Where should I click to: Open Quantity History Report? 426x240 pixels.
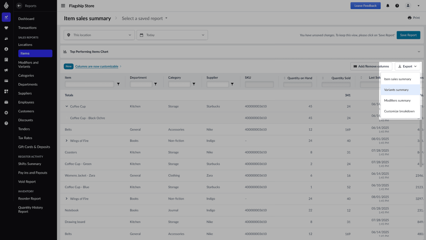click(x=30, y=210)
